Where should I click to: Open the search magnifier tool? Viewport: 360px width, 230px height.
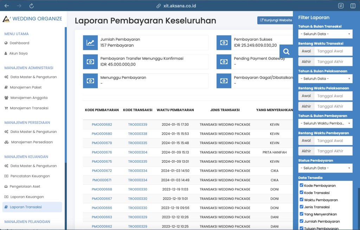pos(286,51)
